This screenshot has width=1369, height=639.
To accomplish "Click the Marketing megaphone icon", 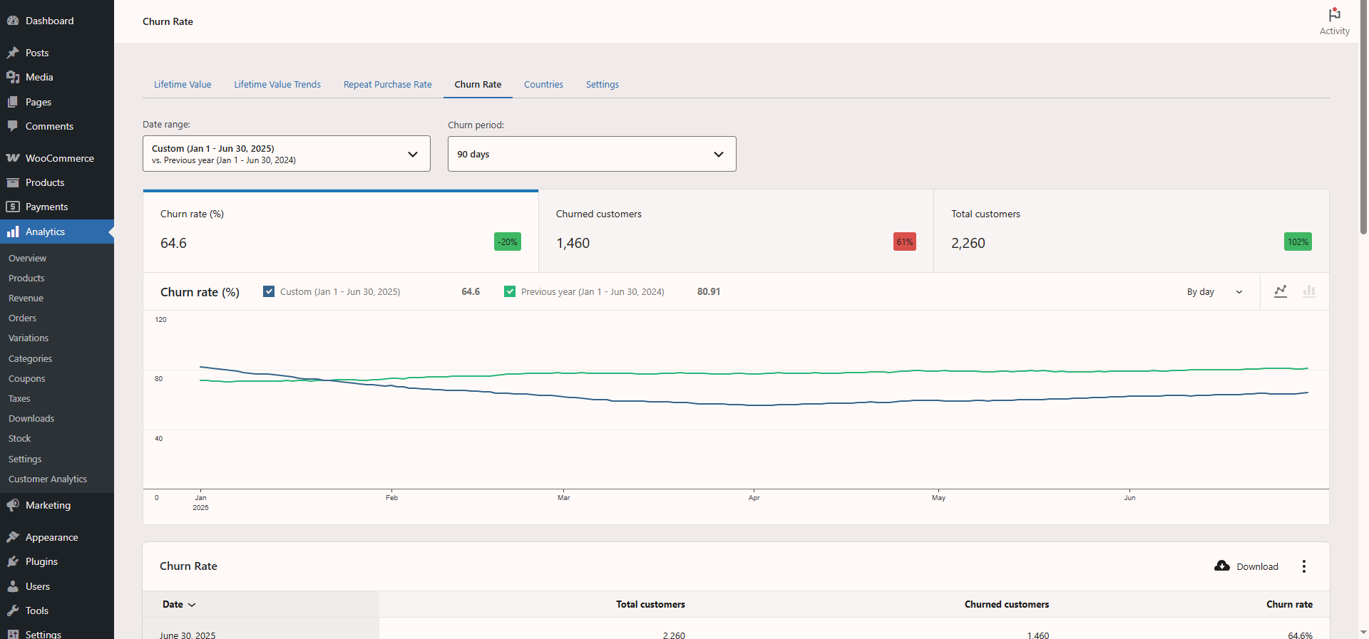I will (13, 505).
